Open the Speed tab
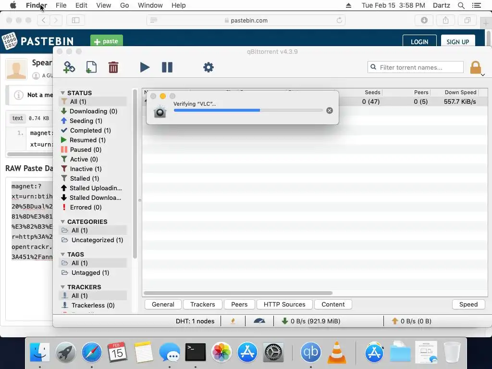The image size is (492, 369). (468, 304)
